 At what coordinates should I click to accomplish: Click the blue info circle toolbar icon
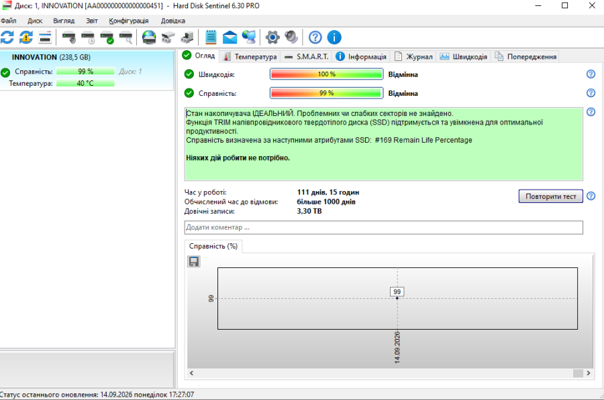click(x=334, y=38)
